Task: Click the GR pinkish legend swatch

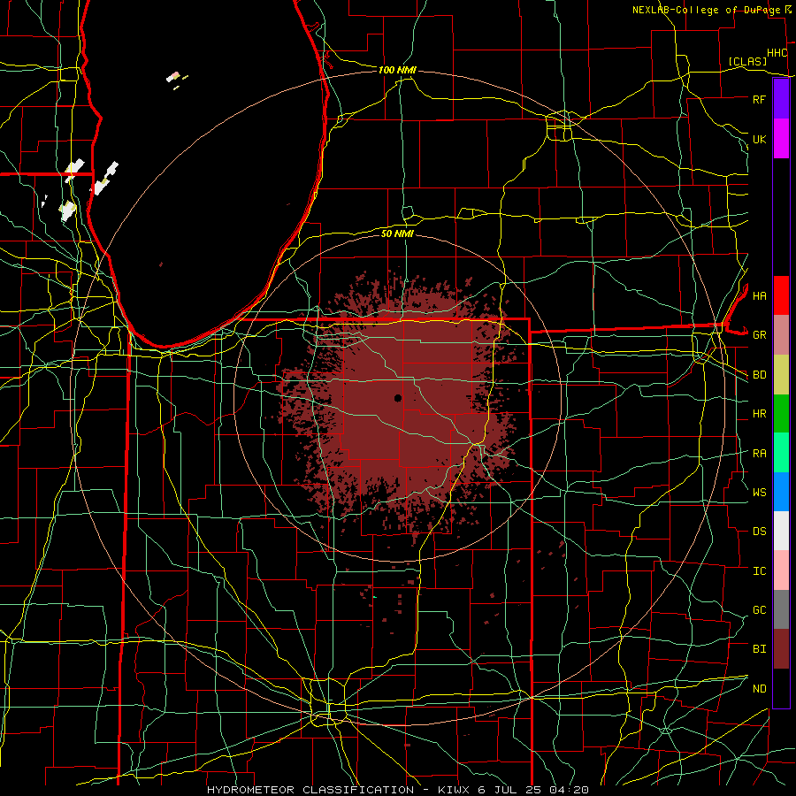Action: 781,335
